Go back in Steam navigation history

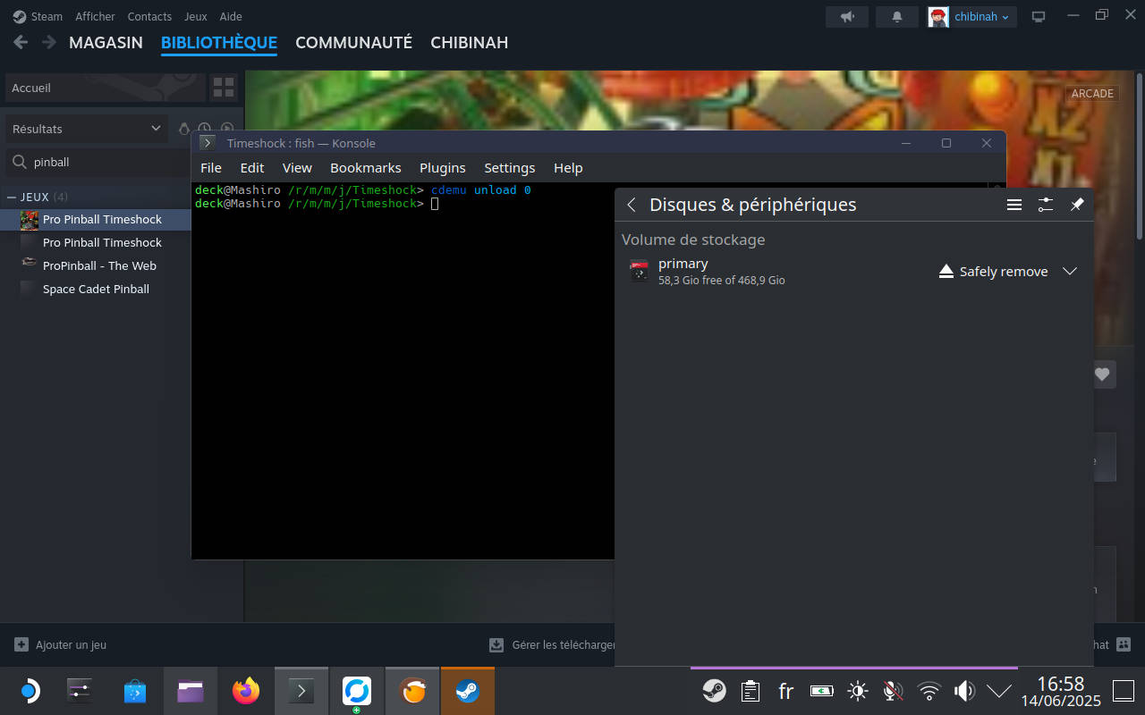(x=21, y=42)
